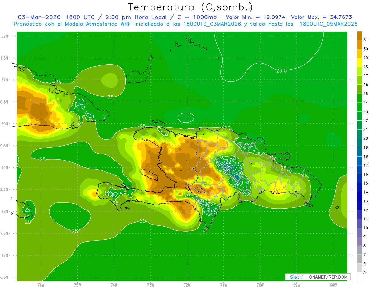
Task: Click the '70W' longitude axis label
Action: (260, 285)
